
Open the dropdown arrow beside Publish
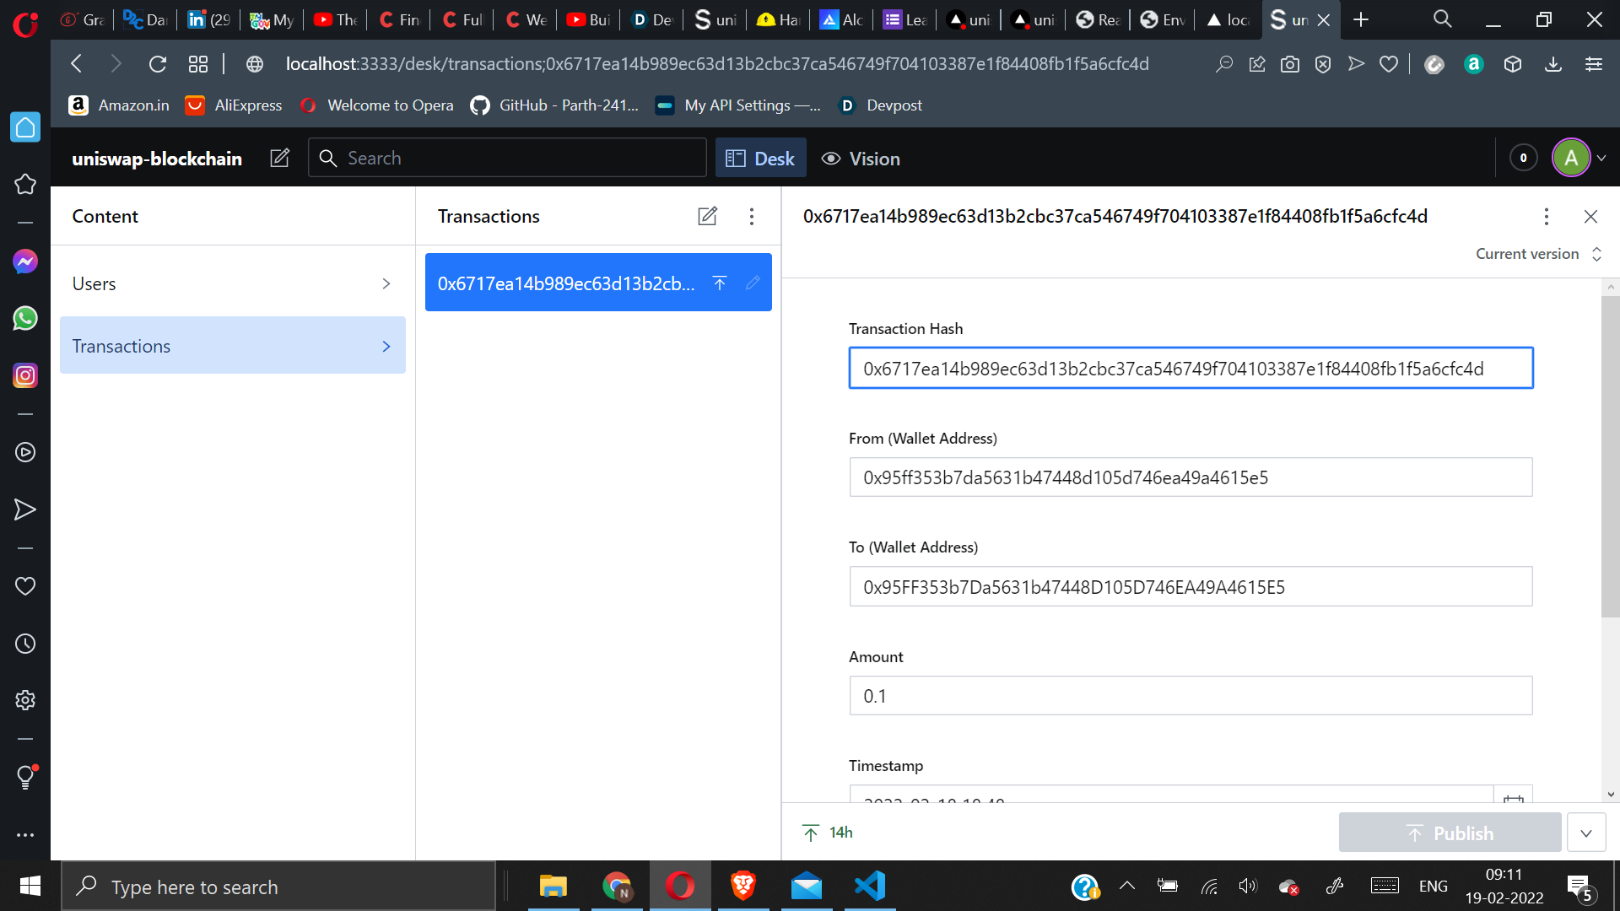pyautogui.click(x=1586, y=833)
